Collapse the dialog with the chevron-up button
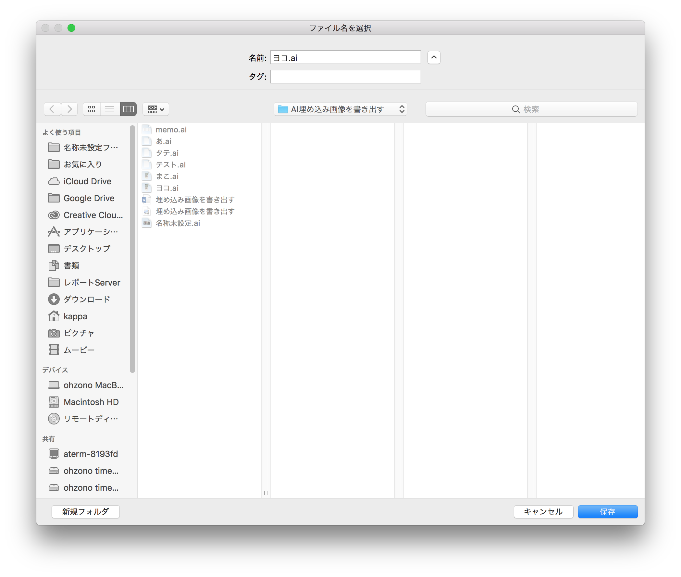This screenshot has height=577, width=681. coord(434,57)
